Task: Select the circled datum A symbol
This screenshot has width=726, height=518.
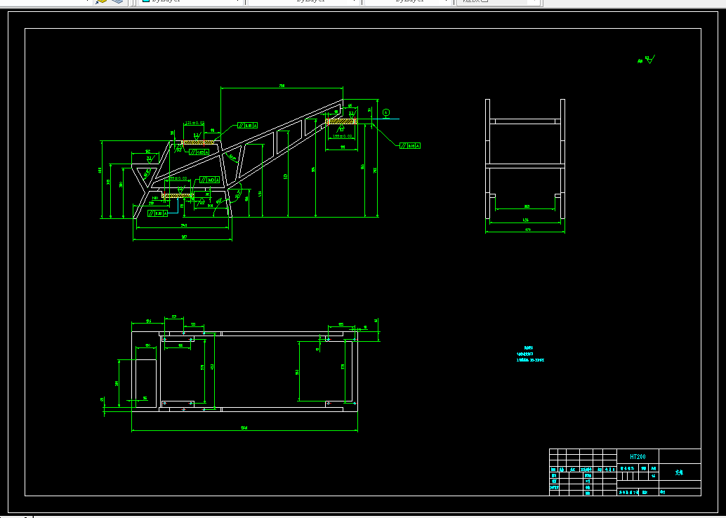Action: pyautogui.click(x=386, y=112)
